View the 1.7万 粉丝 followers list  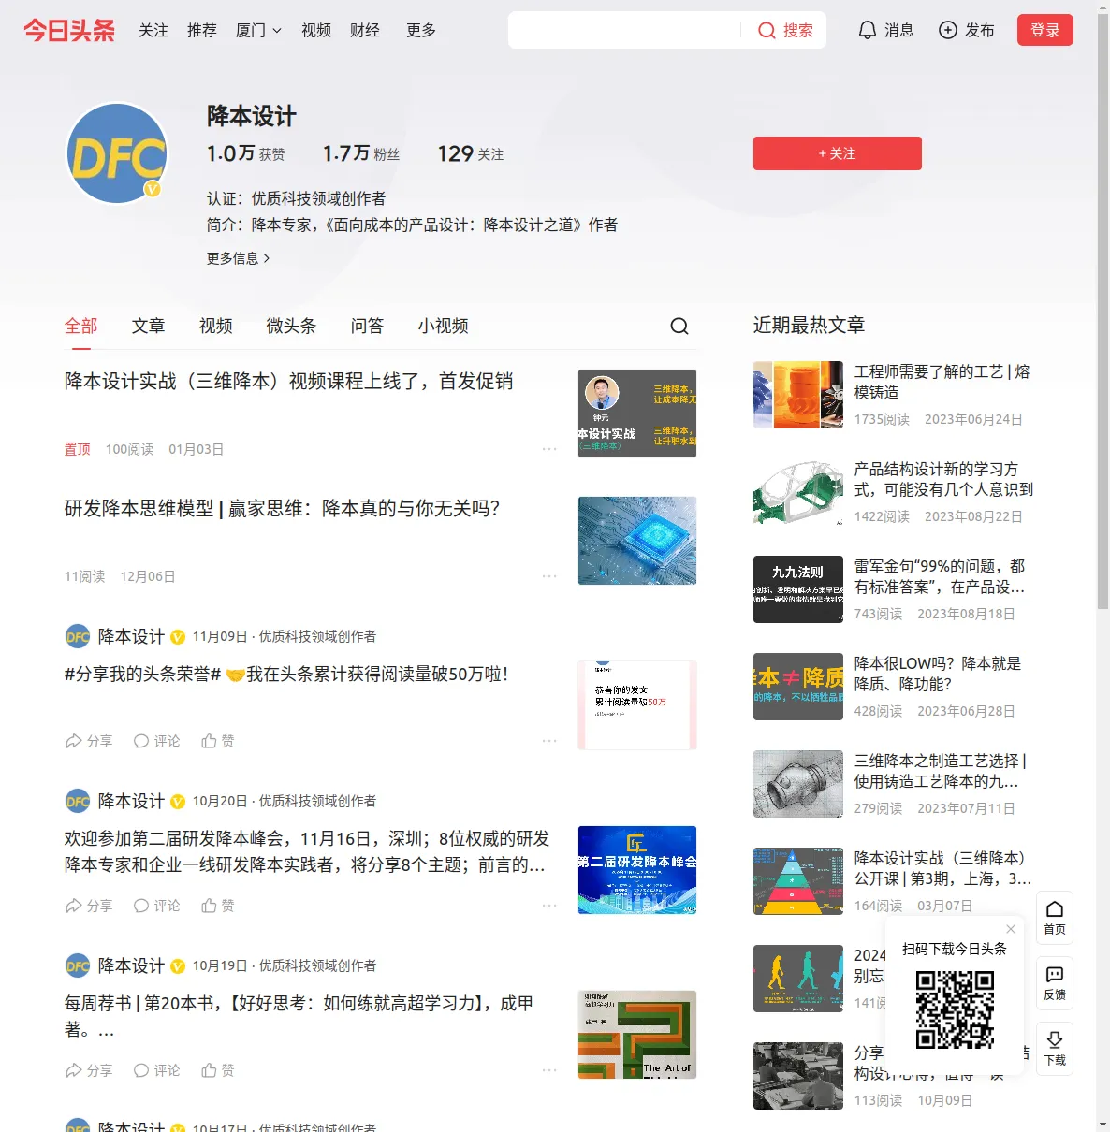(361, 153)
